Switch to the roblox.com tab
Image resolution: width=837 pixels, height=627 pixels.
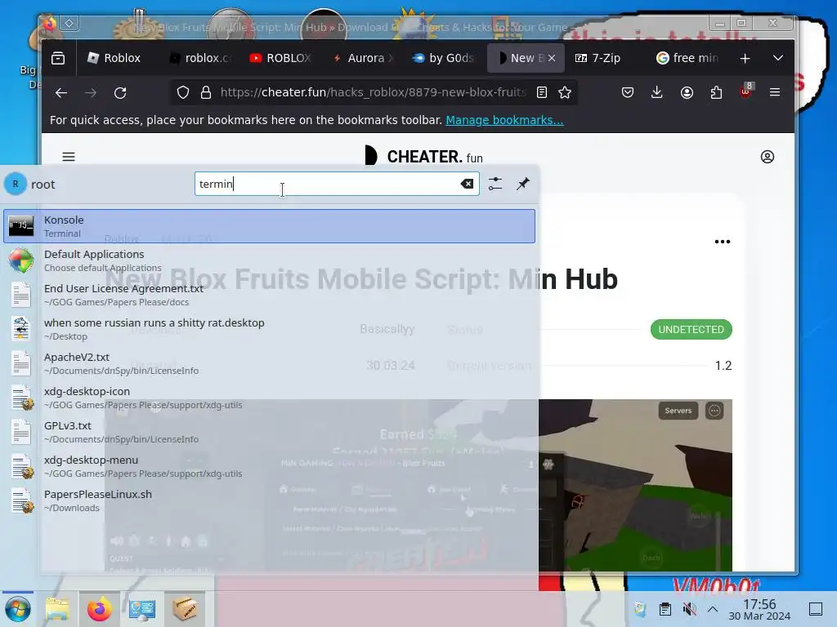[x=201, y=58]
